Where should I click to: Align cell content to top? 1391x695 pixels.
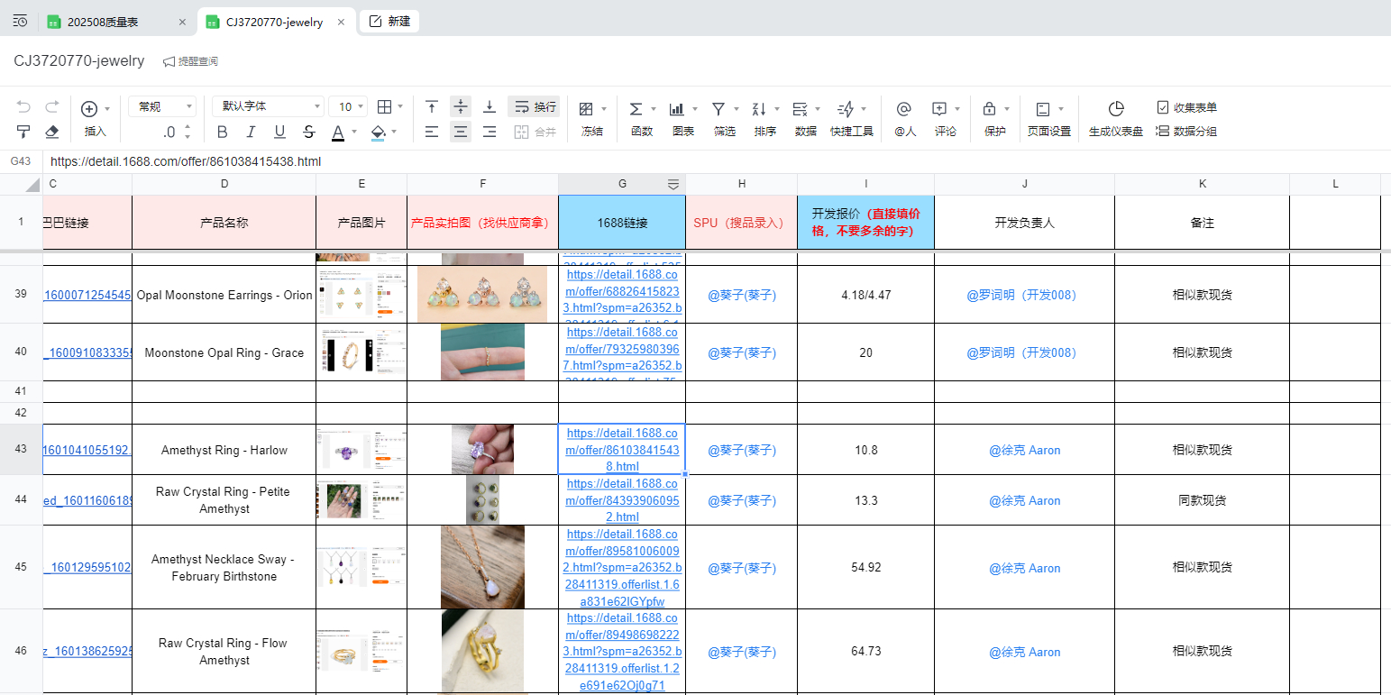(x=432, y=106)
